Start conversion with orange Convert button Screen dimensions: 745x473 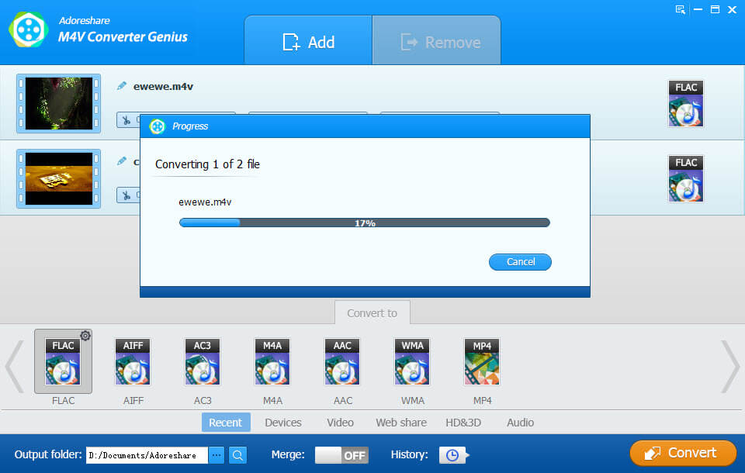pos(683,453)
